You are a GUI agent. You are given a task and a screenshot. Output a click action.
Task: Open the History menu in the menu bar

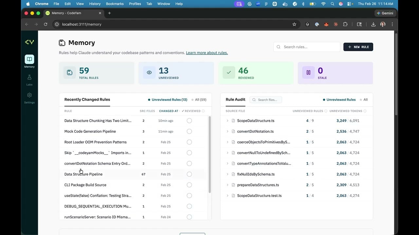[x=95, y=4]
